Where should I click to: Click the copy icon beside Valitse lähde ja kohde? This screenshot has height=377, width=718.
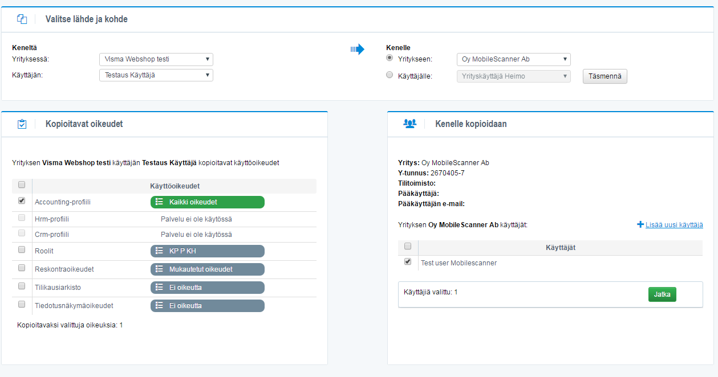pos(22,19)
